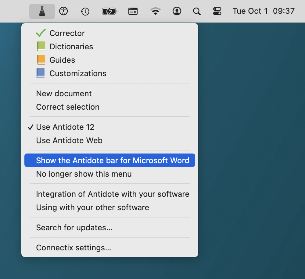Open Customizations blue book item
This screenshot has width=305, height=279.
(110, 73)
